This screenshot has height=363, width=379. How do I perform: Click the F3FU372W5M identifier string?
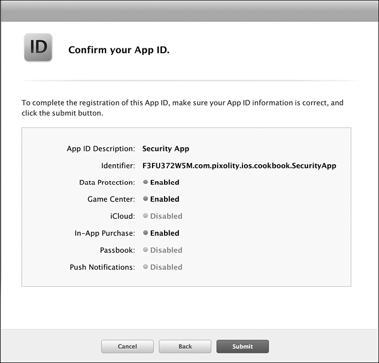(239, 165)
